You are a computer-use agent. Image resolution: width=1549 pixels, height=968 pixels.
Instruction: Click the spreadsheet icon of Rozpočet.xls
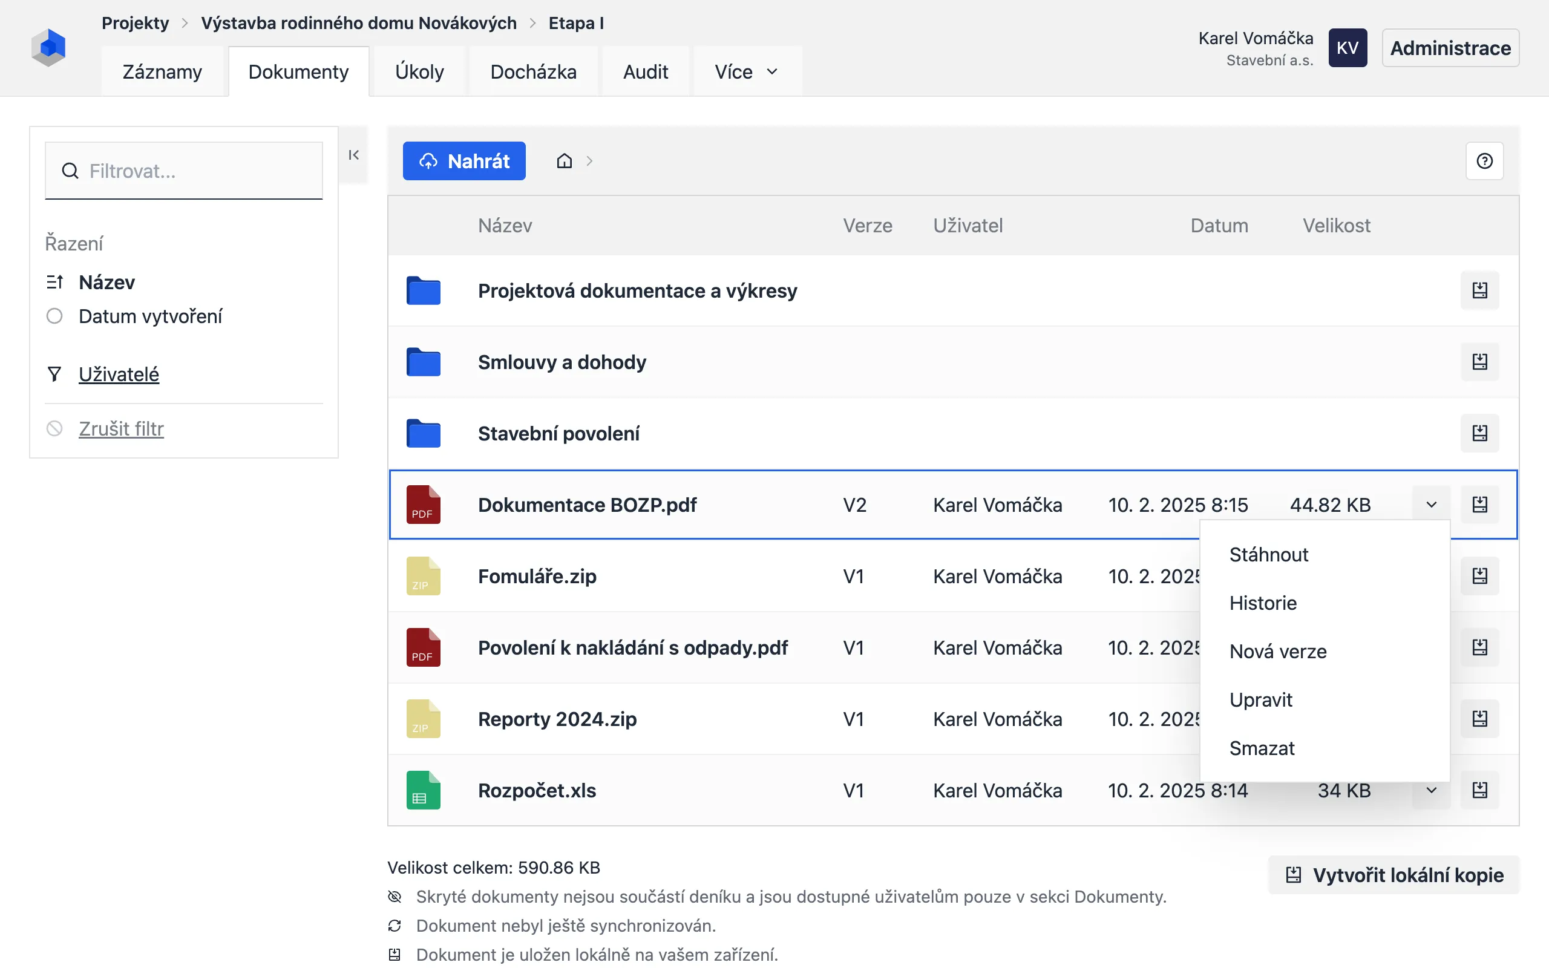pyautogui.click(x=423, y=790)
